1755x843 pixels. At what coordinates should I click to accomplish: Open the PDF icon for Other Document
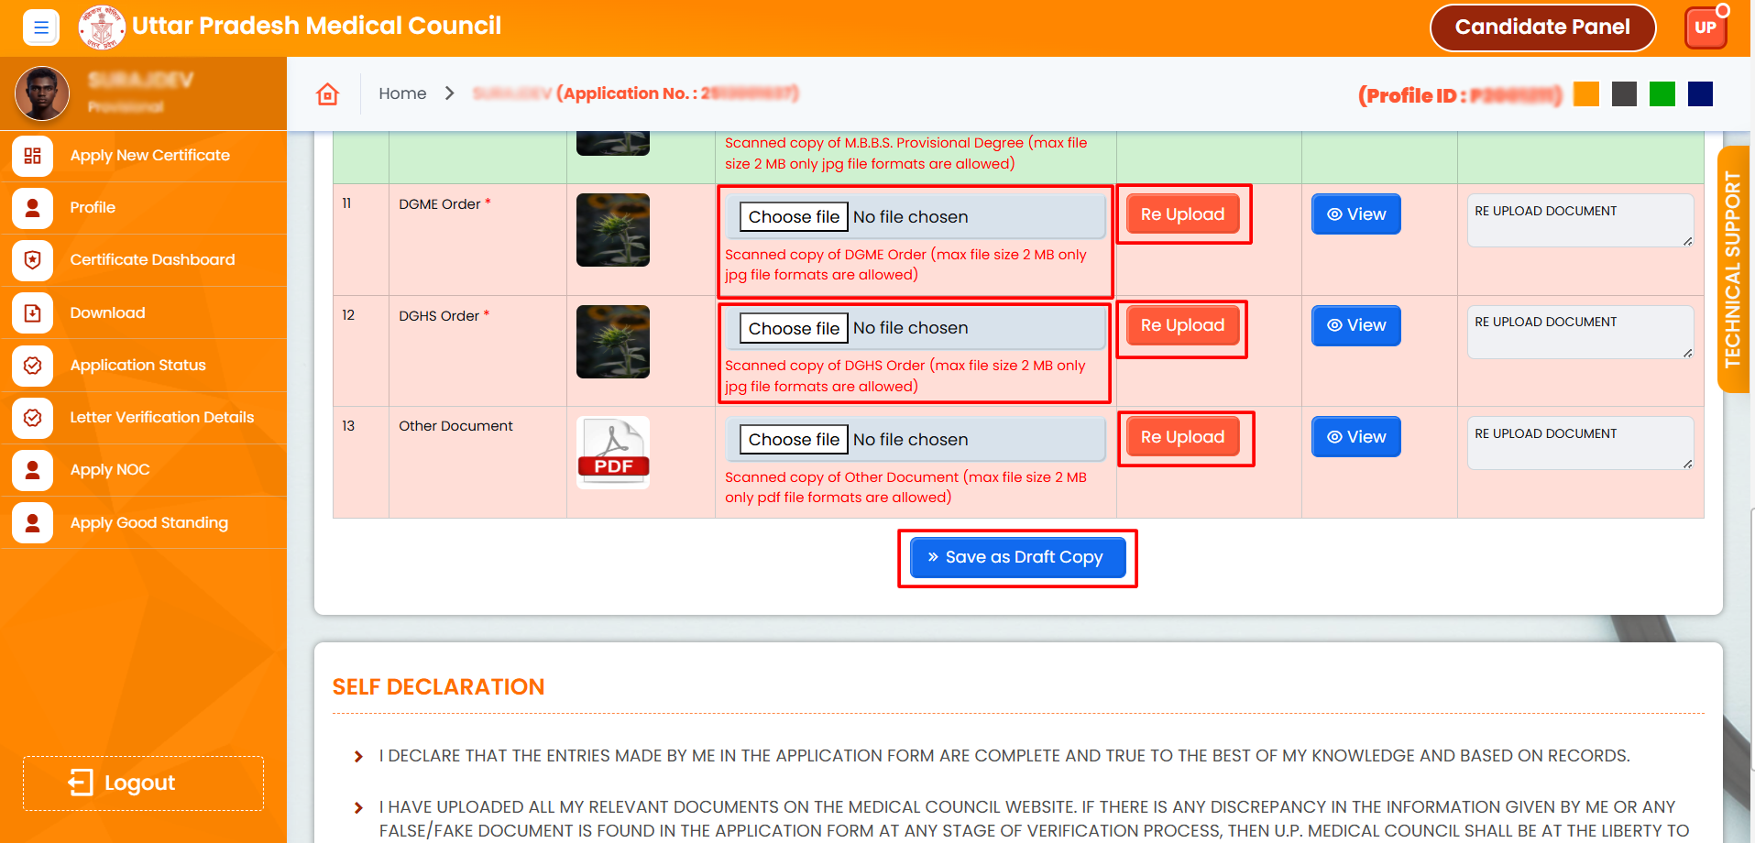(x=613, y=453)
